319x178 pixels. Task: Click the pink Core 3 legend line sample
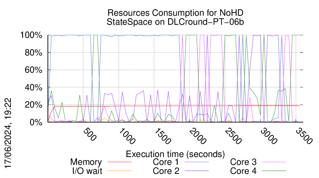274,162
